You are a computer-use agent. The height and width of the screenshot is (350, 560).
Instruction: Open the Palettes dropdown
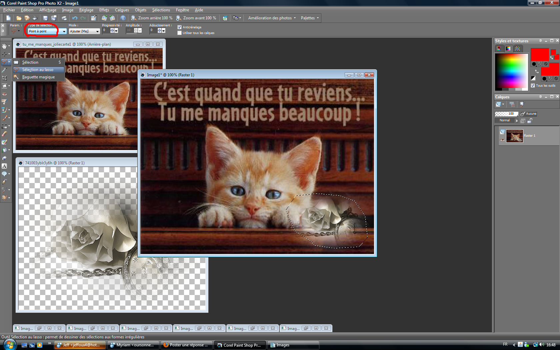[x=310, y=18]
